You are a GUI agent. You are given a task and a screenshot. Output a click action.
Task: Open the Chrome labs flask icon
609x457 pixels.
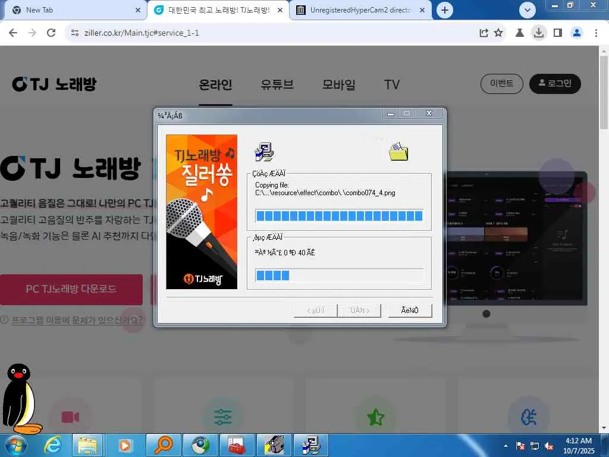point(520,33)
